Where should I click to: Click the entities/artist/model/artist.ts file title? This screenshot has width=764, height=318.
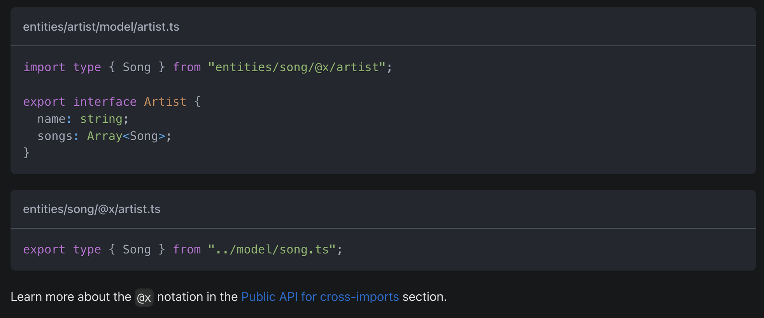[101, 27]
